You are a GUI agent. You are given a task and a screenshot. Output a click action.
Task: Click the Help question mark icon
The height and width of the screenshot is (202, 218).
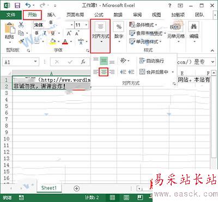point(169,5)
